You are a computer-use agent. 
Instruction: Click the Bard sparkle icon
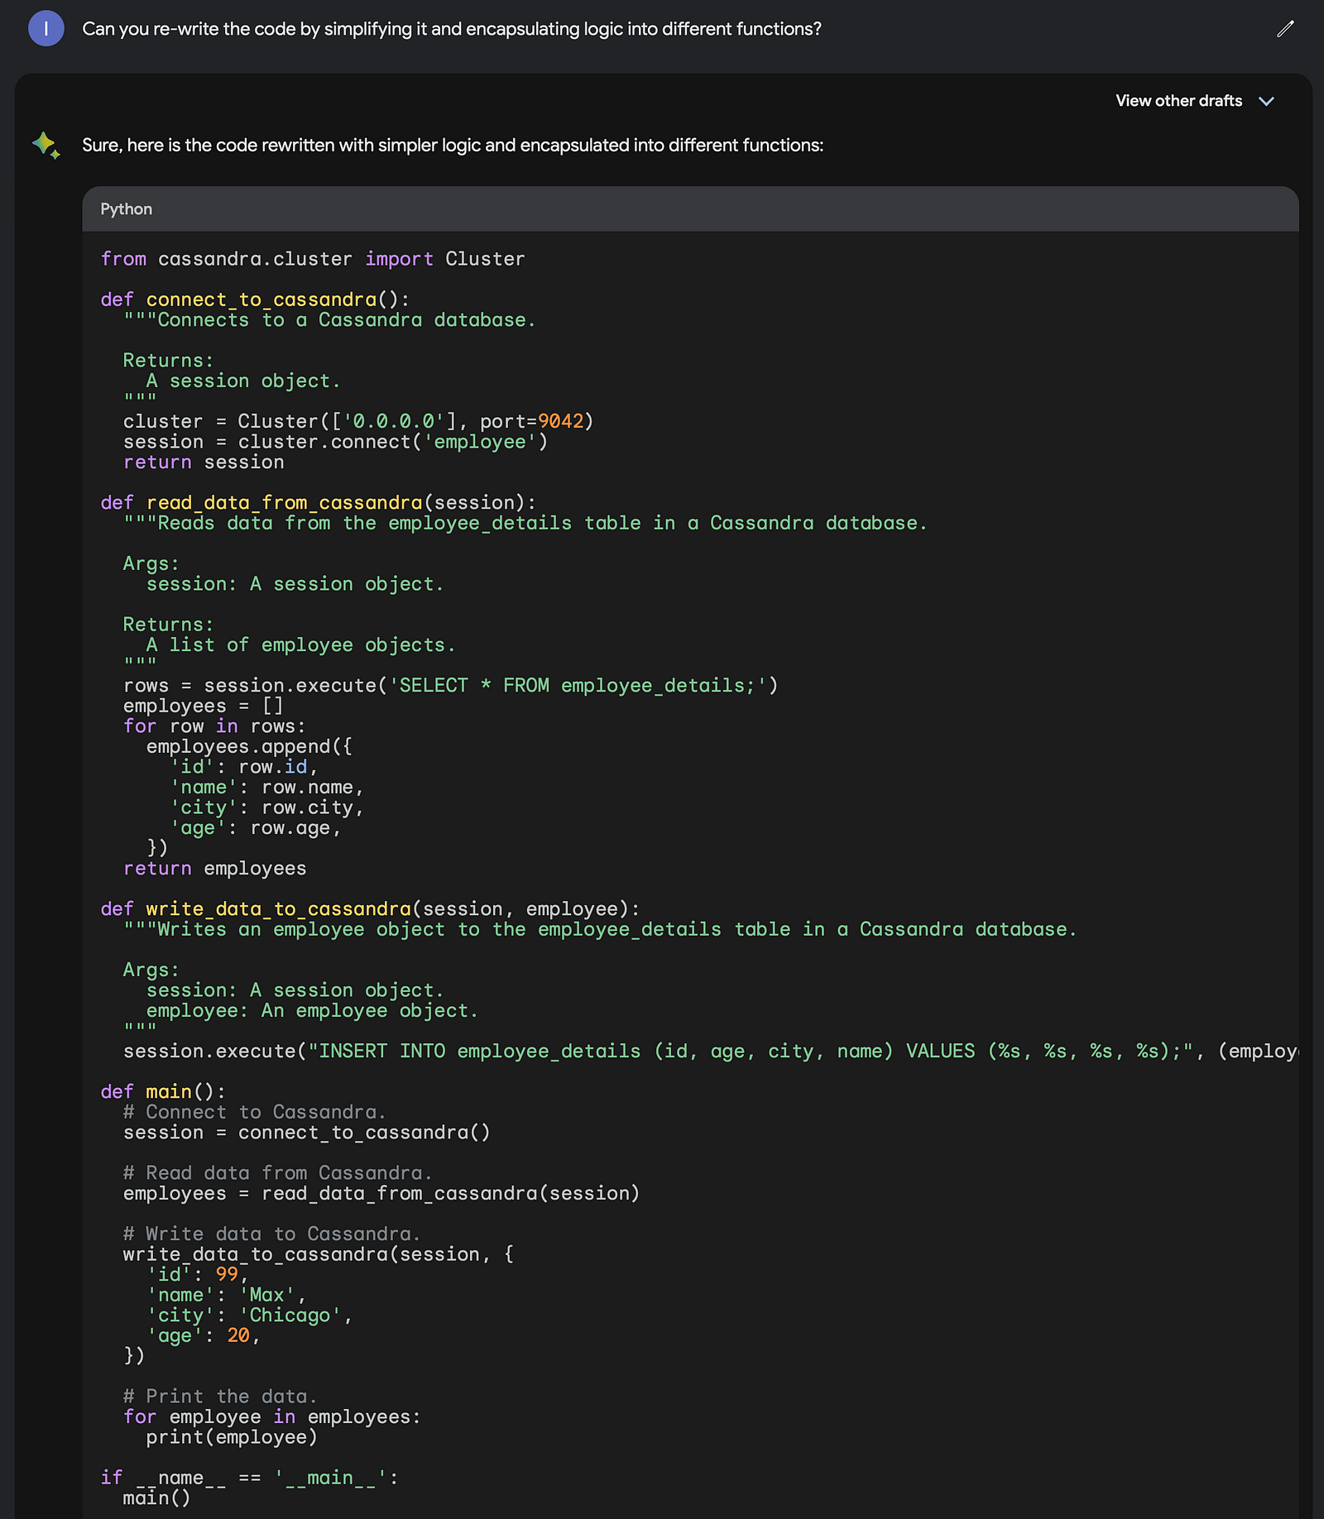46,146
